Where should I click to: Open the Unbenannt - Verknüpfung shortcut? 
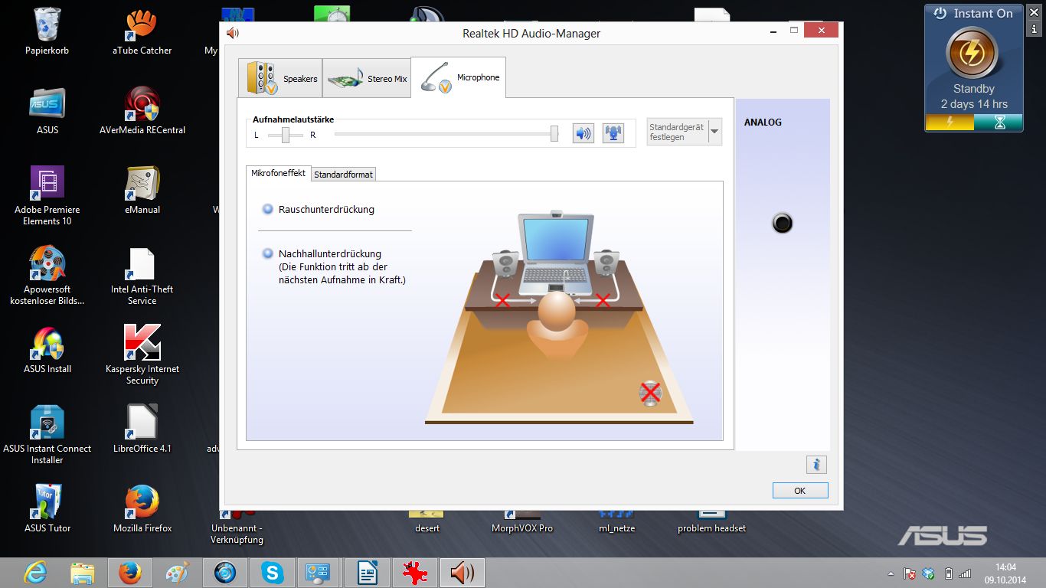pyautogui.click(x=237, y=527)
